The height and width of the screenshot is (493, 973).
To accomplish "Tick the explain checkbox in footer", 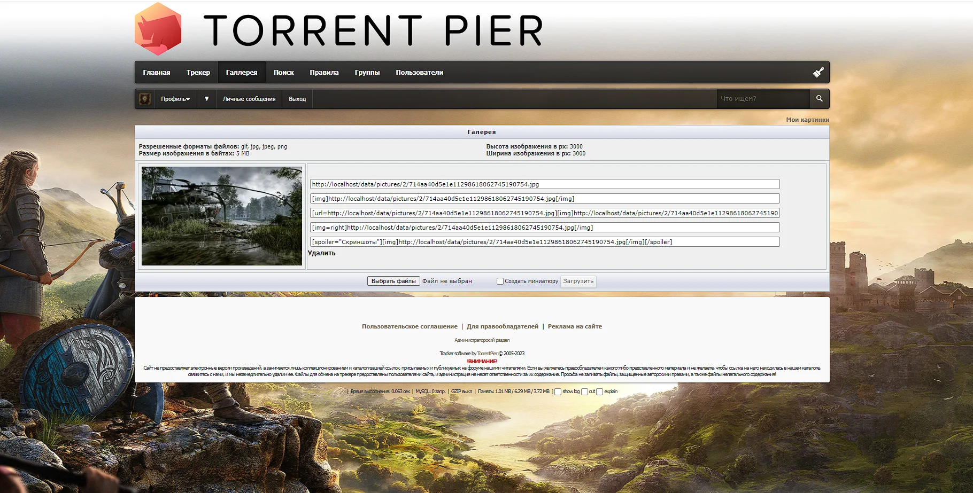I will (x=599, y=392).
